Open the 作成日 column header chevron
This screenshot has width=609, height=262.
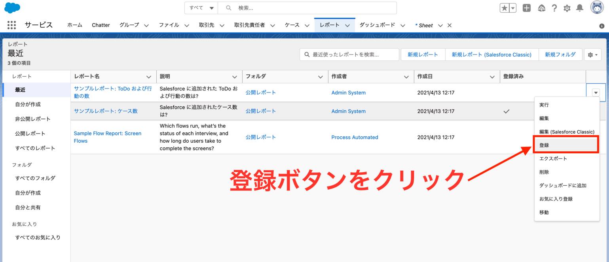click(492, 77)
